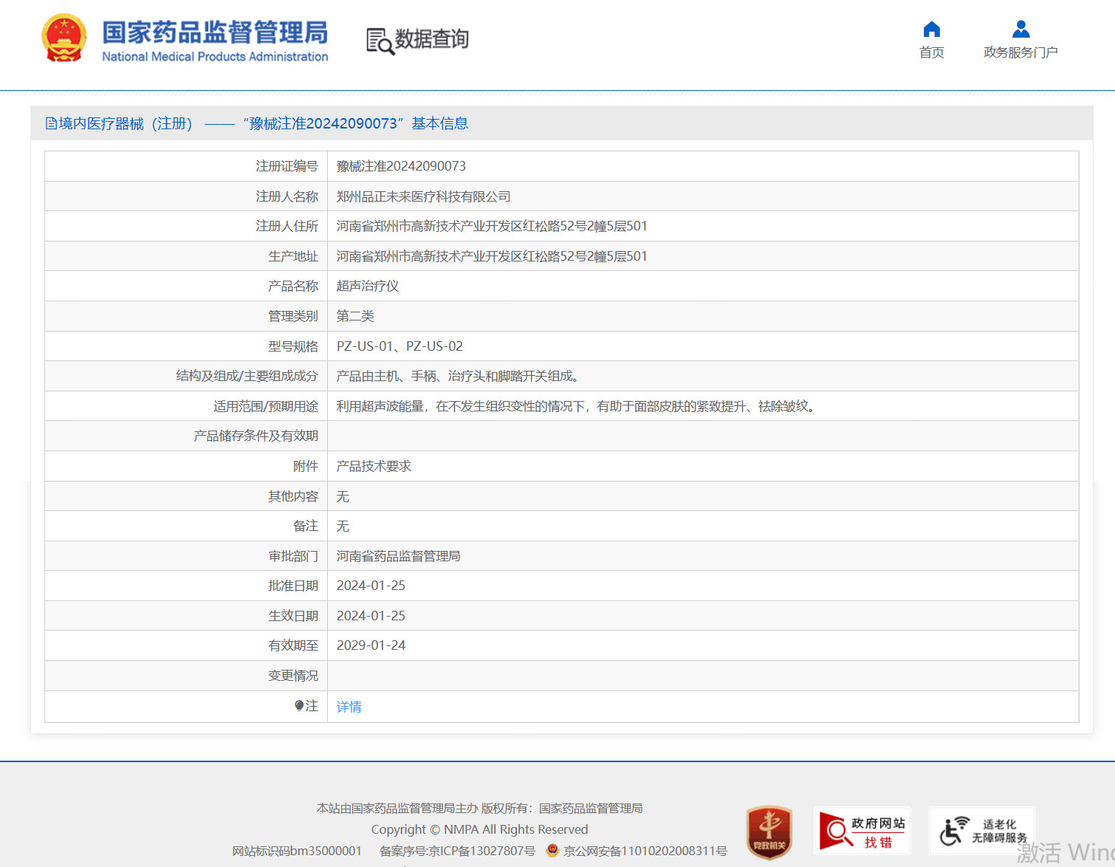Image resolution: width=1115 pixels, height=867 pixels.
Task: Click the breadcrumb 境内医疗器械（注册）
Action: [x=126, y=123]
